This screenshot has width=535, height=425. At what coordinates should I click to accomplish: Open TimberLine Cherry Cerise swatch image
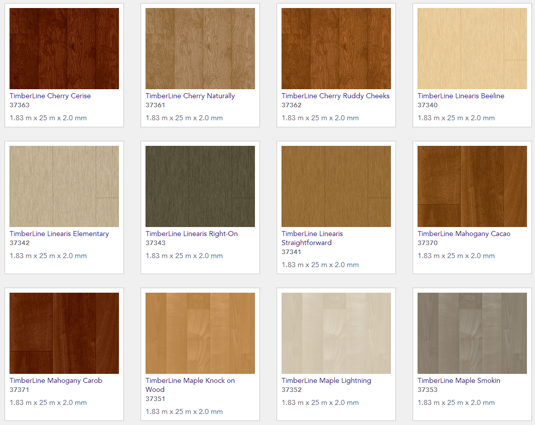pos(64,49)
